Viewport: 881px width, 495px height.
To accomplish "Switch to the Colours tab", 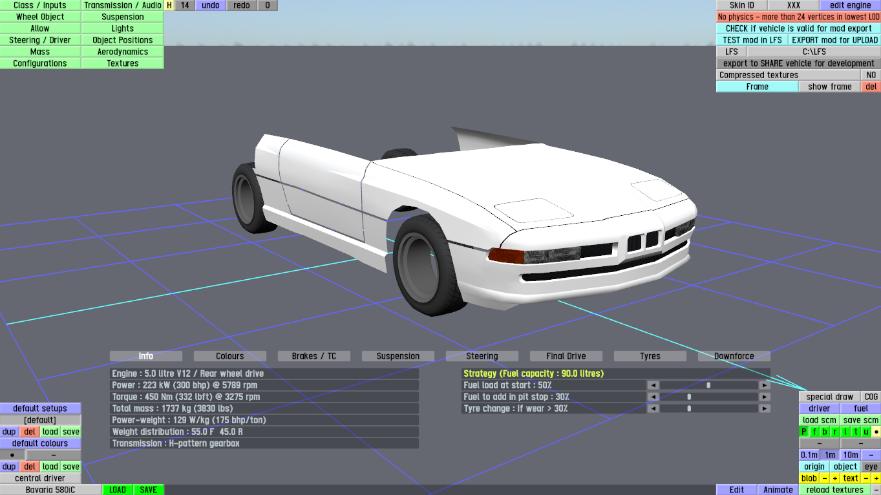I will (230, 356).
